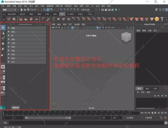Select the 渲染 layer tab
Image resolution: width=168 pixels, height=128 pixels.
147,88
